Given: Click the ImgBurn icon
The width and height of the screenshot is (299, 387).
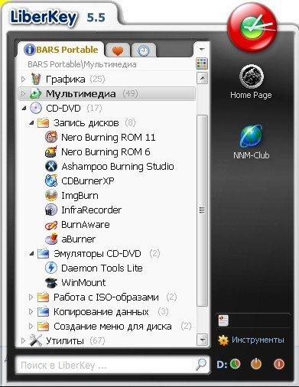Looking at the screenshot, I should click(x=51, y=196).
